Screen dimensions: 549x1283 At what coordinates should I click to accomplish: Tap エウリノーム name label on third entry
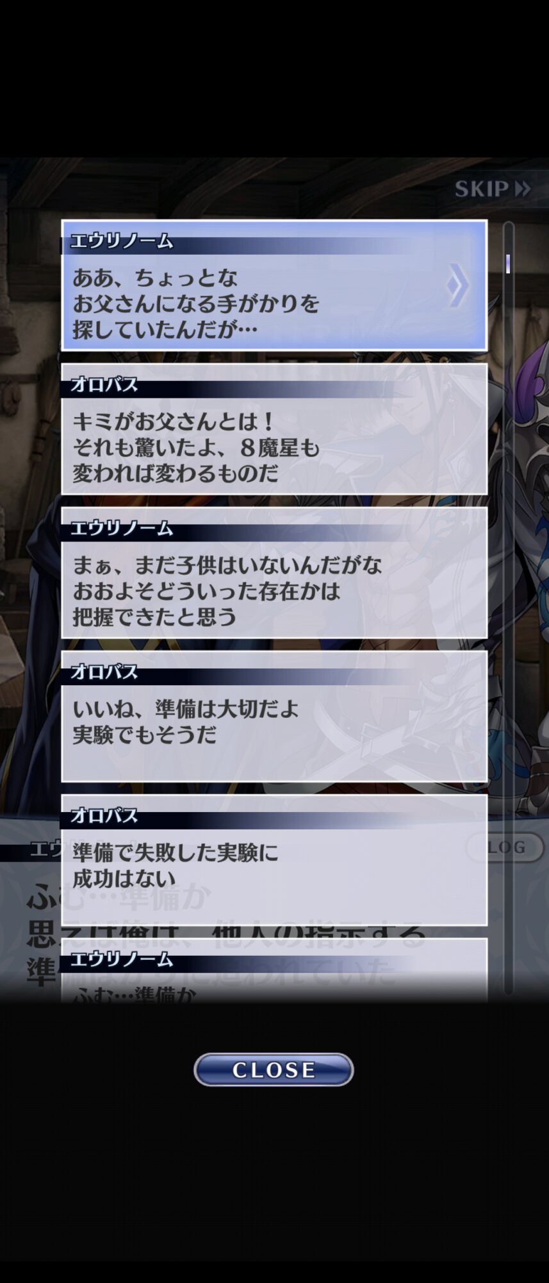[121, 529]
